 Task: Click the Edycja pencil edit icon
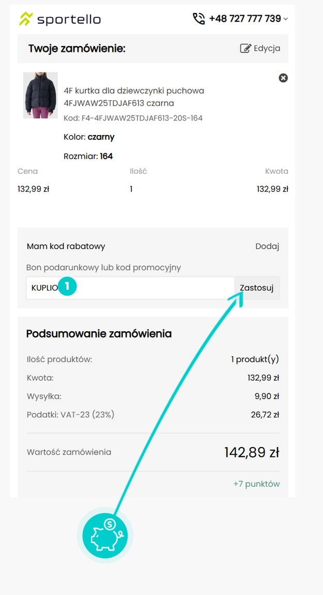click(x=245, y=49)
